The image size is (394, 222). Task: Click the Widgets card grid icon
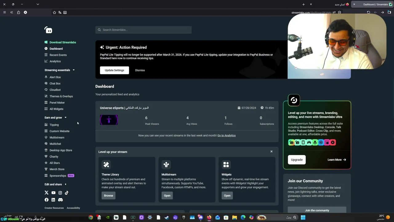click(x=226, y=165)
